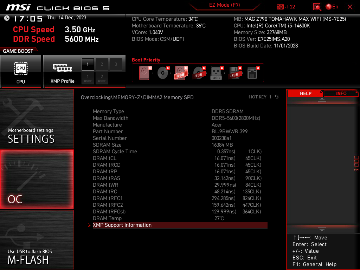Select the Memory Type row
Viewport: 360px width, 270px height.
click(180, 111)
